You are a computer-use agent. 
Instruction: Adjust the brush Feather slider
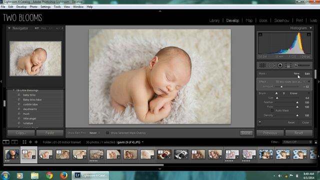[x=297, y=102]
